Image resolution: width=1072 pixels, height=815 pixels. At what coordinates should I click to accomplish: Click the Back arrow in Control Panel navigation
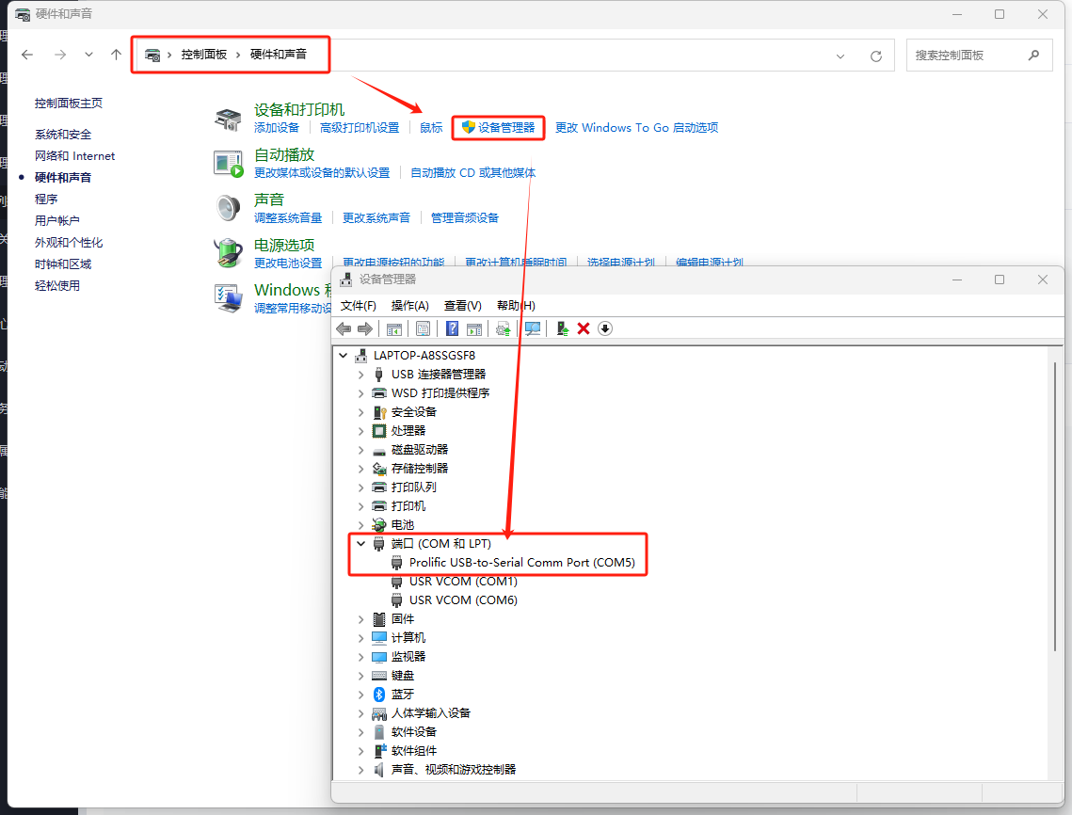(x=27, y=55)
